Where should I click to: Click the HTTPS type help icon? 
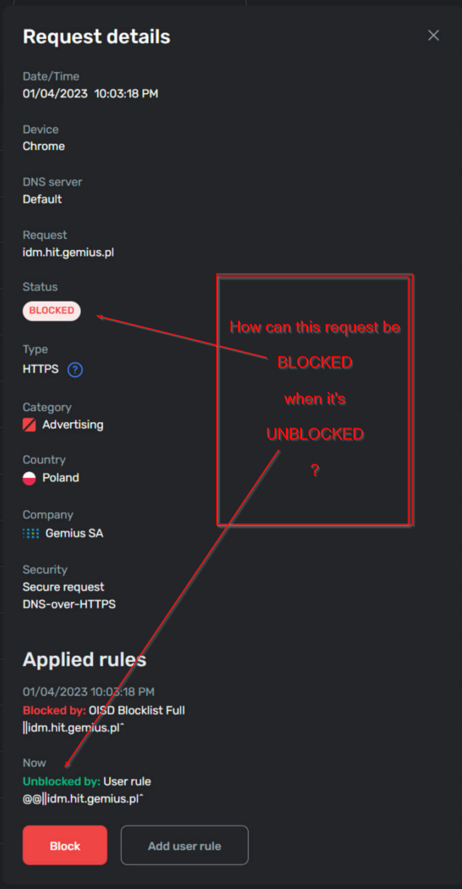point(75,369)
